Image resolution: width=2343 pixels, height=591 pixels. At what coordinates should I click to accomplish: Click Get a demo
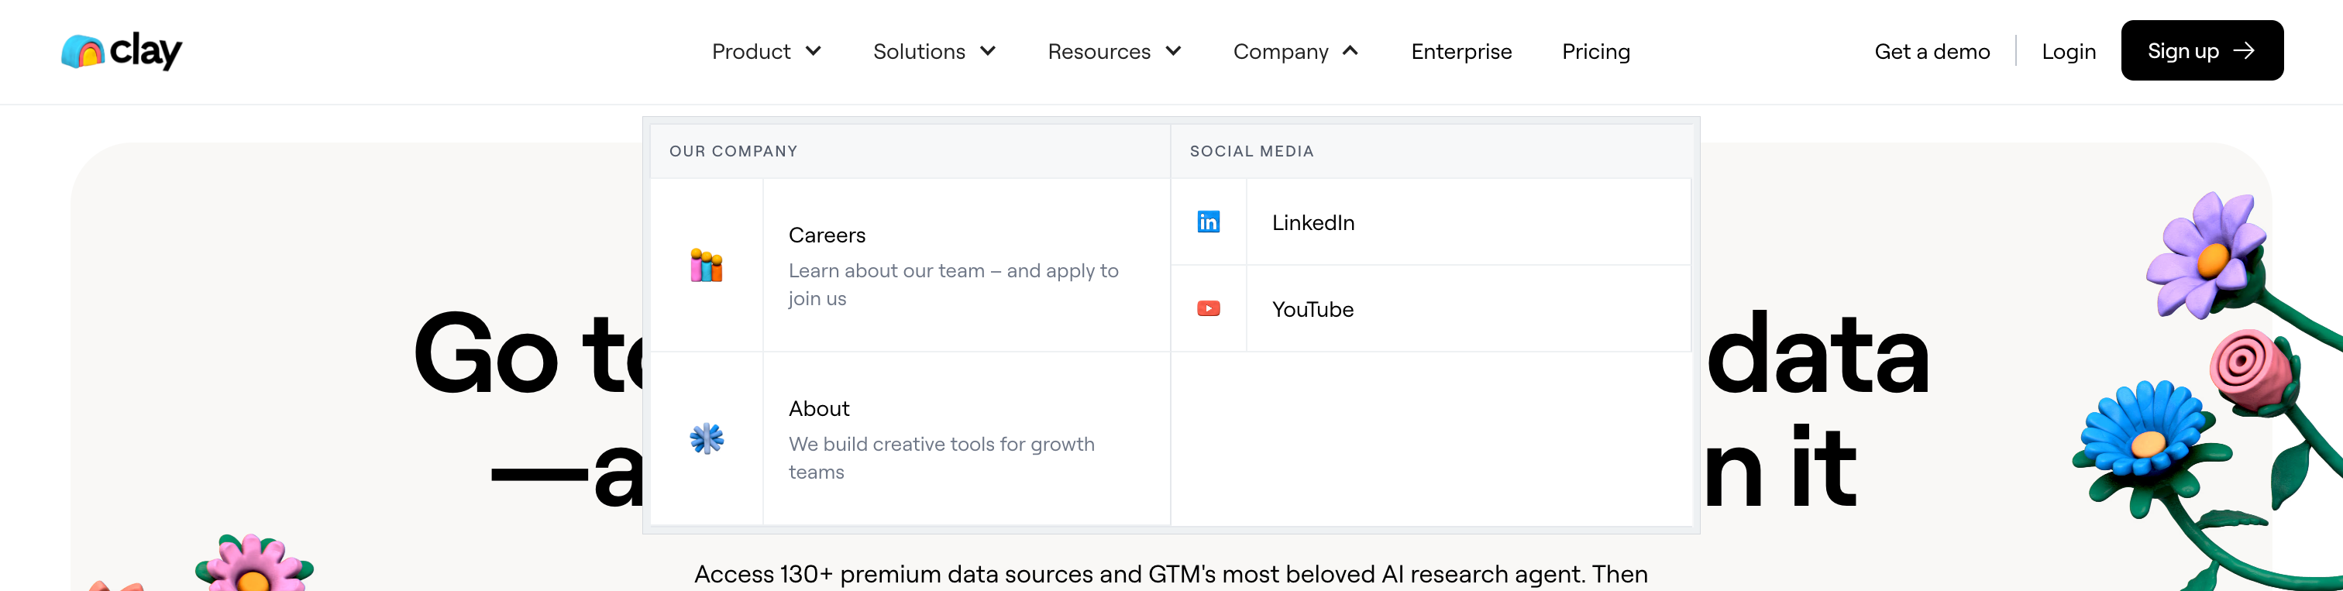point(1932,52)
